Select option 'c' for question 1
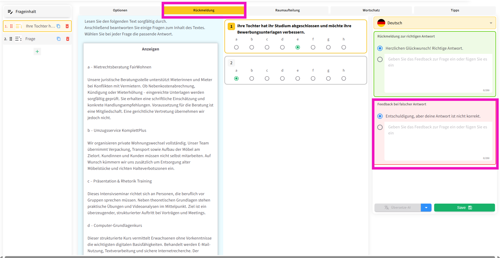 click(267, 47)
